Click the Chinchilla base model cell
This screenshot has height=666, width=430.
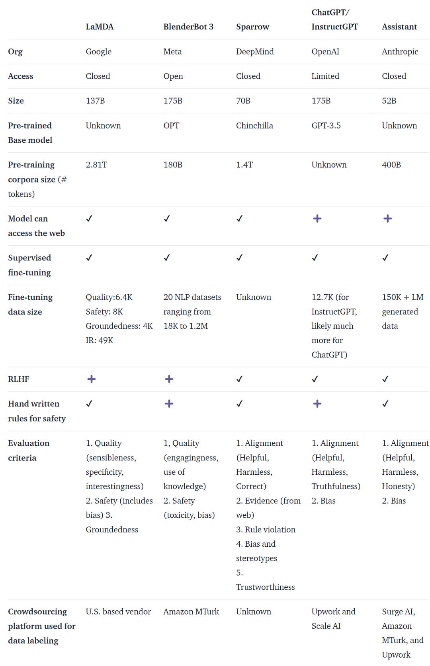pos(254,126)
